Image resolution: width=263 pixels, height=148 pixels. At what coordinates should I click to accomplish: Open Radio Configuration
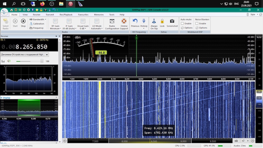click(112, 22)
